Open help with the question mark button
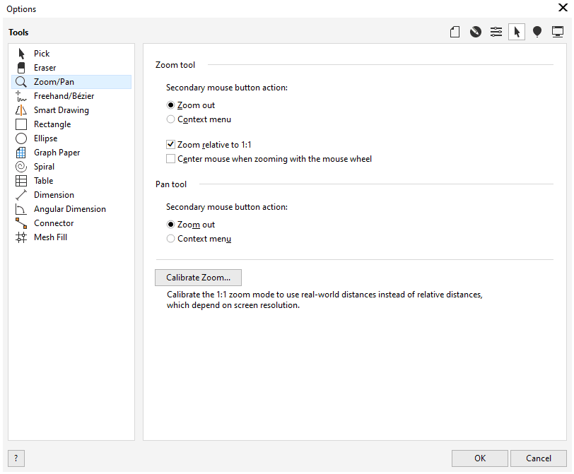The height and width of the screenshot is (474, 574). tap(16, 458)
